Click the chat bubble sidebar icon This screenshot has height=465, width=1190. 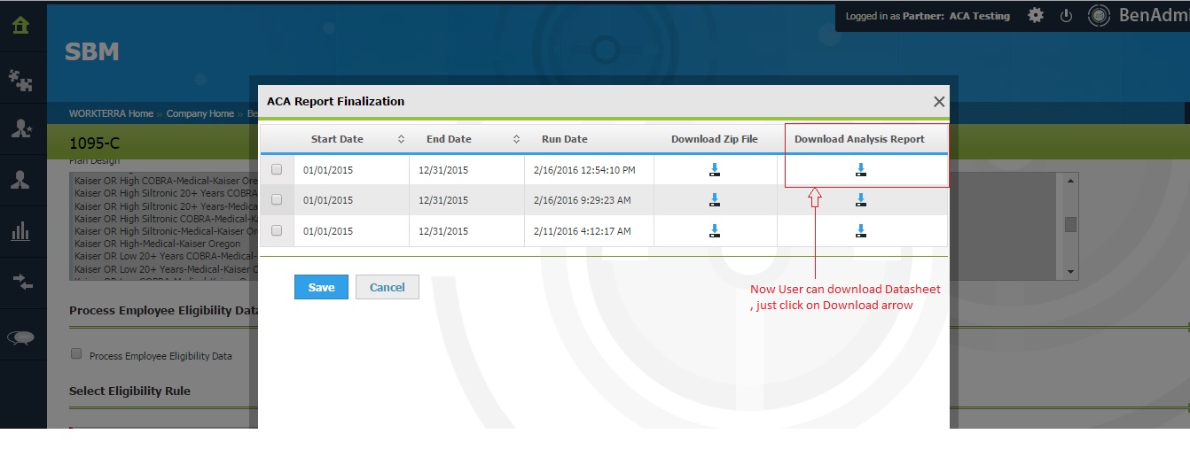click(x=20, y=337)
